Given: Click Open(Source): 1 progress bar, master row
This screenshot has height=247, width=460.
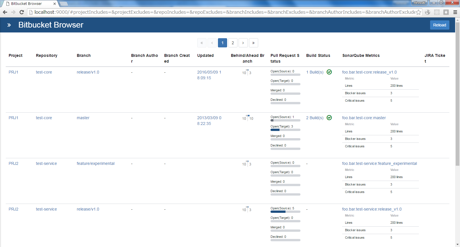Looking at the screenshot, I should (x=285, y=120).
